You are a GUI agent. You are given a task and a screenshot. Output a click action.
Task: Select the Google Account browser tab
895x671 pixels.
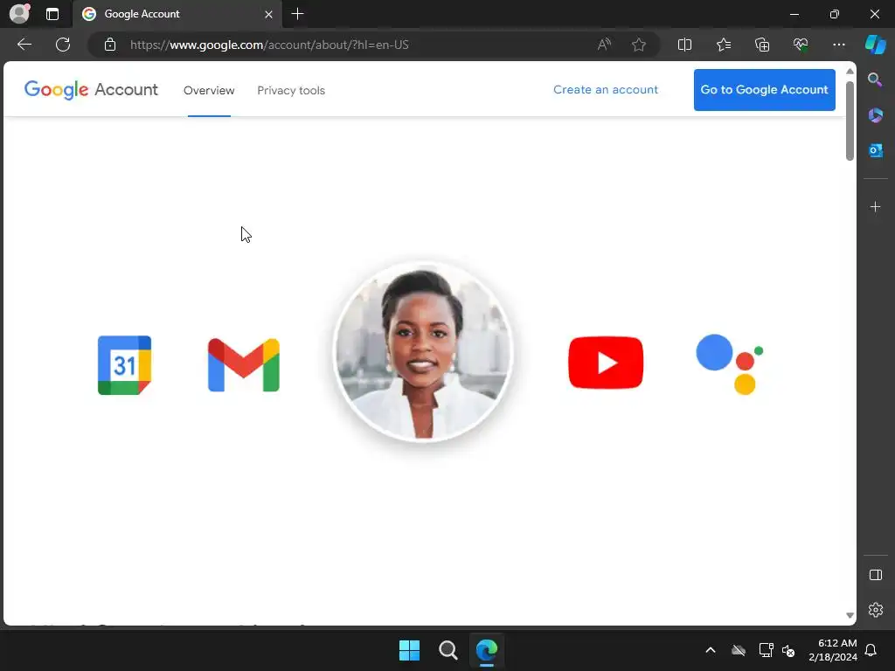(x=177, y=14)
